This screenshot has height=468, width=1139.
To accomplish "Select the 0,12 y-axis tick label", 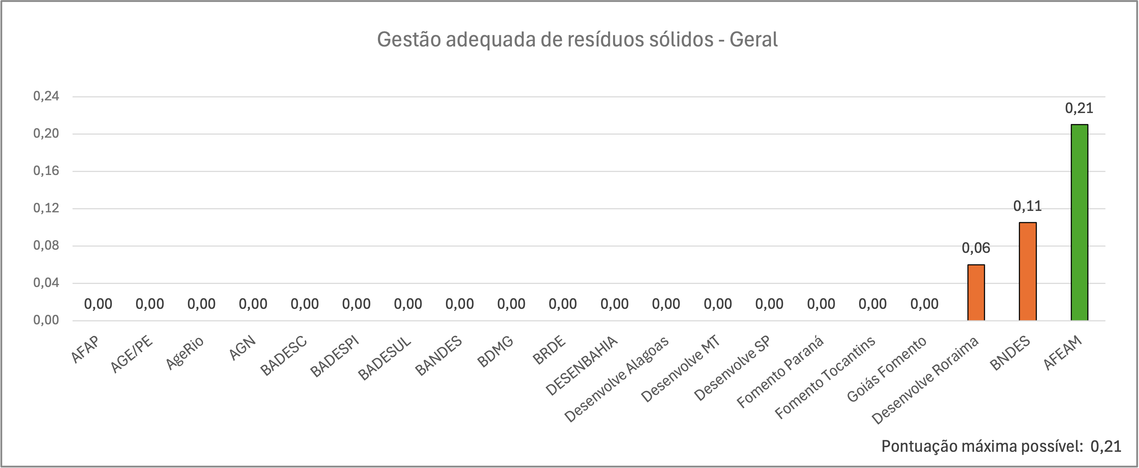I will [46, 208].
